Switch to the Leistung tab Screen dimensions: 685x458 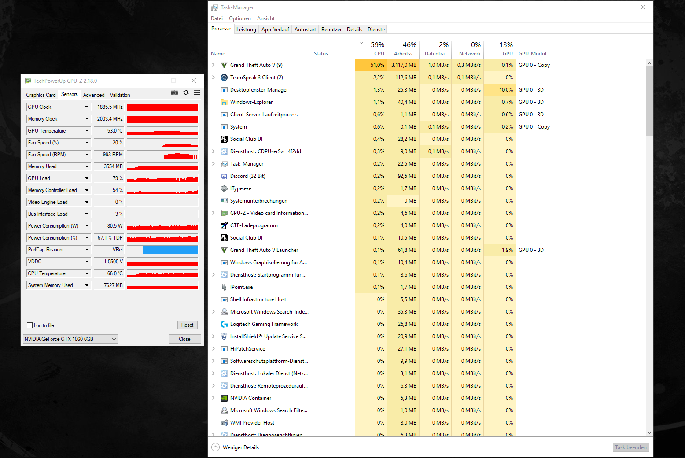pyautogui.click(x=246, y=30)
